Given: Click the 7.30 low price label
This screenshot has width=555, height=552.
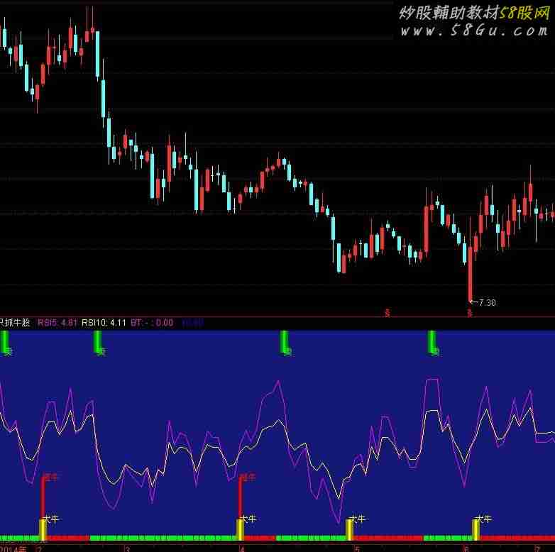Looking at the screenshot, I should (x=487, y=302).
